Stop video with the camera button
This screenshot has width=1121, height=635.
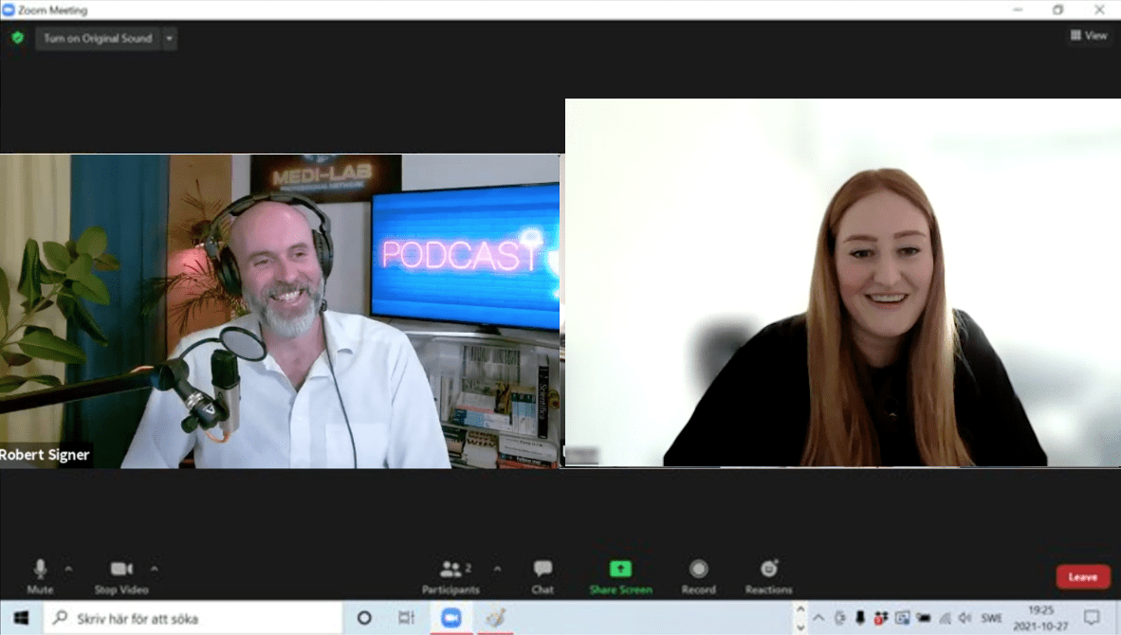click(121, 573)
